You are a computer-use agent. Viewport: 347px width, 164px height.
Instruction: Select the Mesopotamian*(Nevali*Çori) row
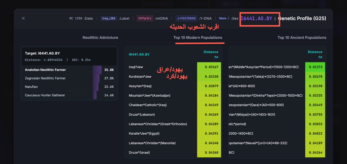coord(277,143)
